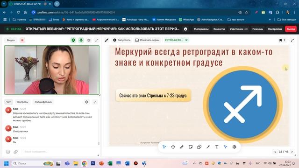Go to the next slide
Screen dimensions: 299x168
(x=292, y=152)
